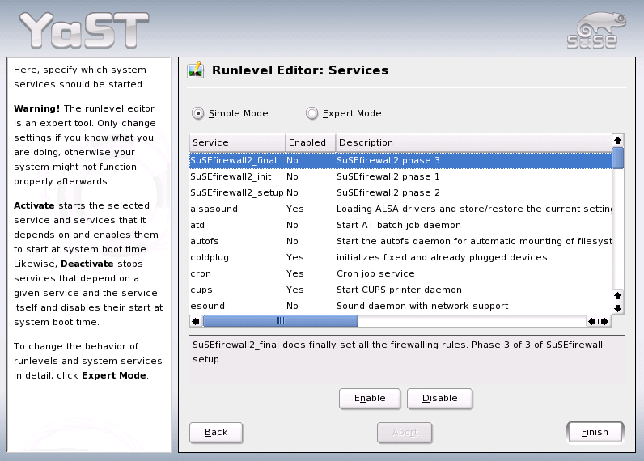Click the YaST logo
The height and width of the screenshot is (461, 644).
coord(84,30)
